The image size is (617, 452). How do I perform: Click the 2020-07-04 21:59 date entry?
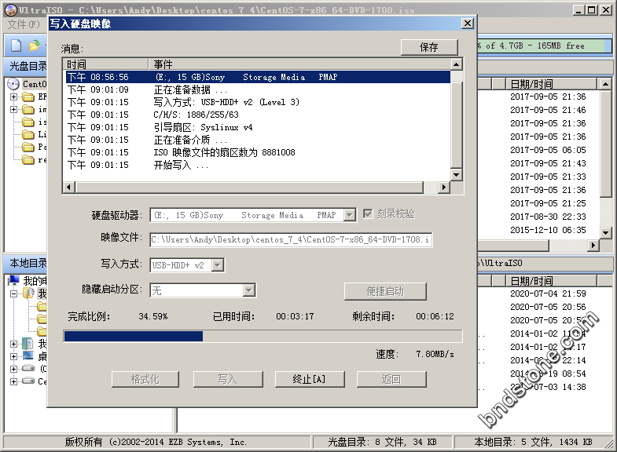click(548, 293)
